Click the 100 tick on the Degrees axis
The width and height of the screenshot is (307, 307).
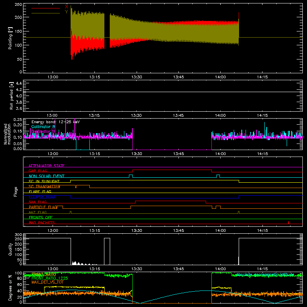tap(18, 273)
